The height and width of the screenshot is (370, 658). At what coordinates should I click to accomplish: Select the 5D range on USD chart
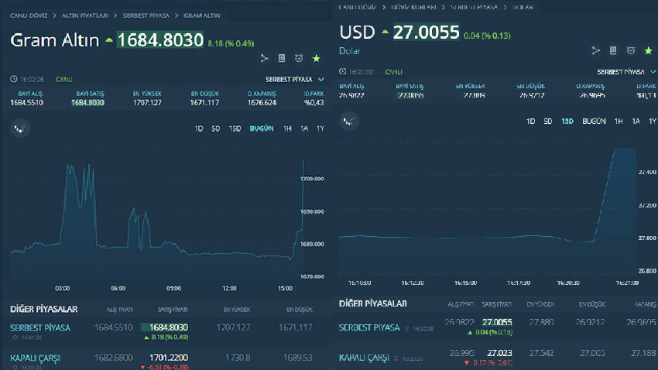click(x=548, y=122)
